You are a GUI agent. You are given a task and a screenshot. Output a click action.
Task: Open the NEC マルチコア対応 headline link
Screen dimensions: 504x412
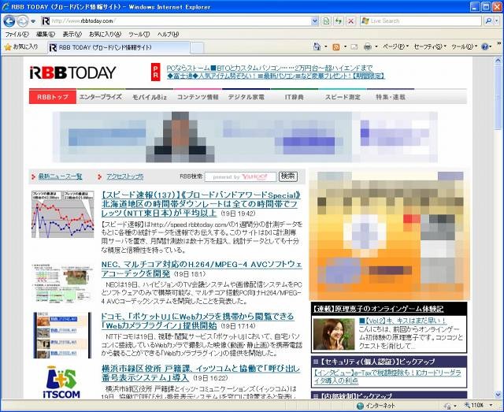(202, 269)
